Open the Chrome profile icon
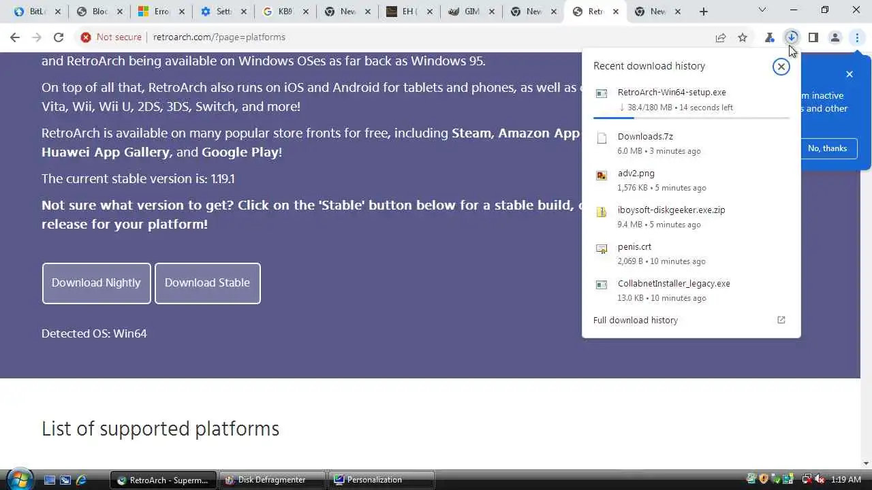 click(835, 37)
